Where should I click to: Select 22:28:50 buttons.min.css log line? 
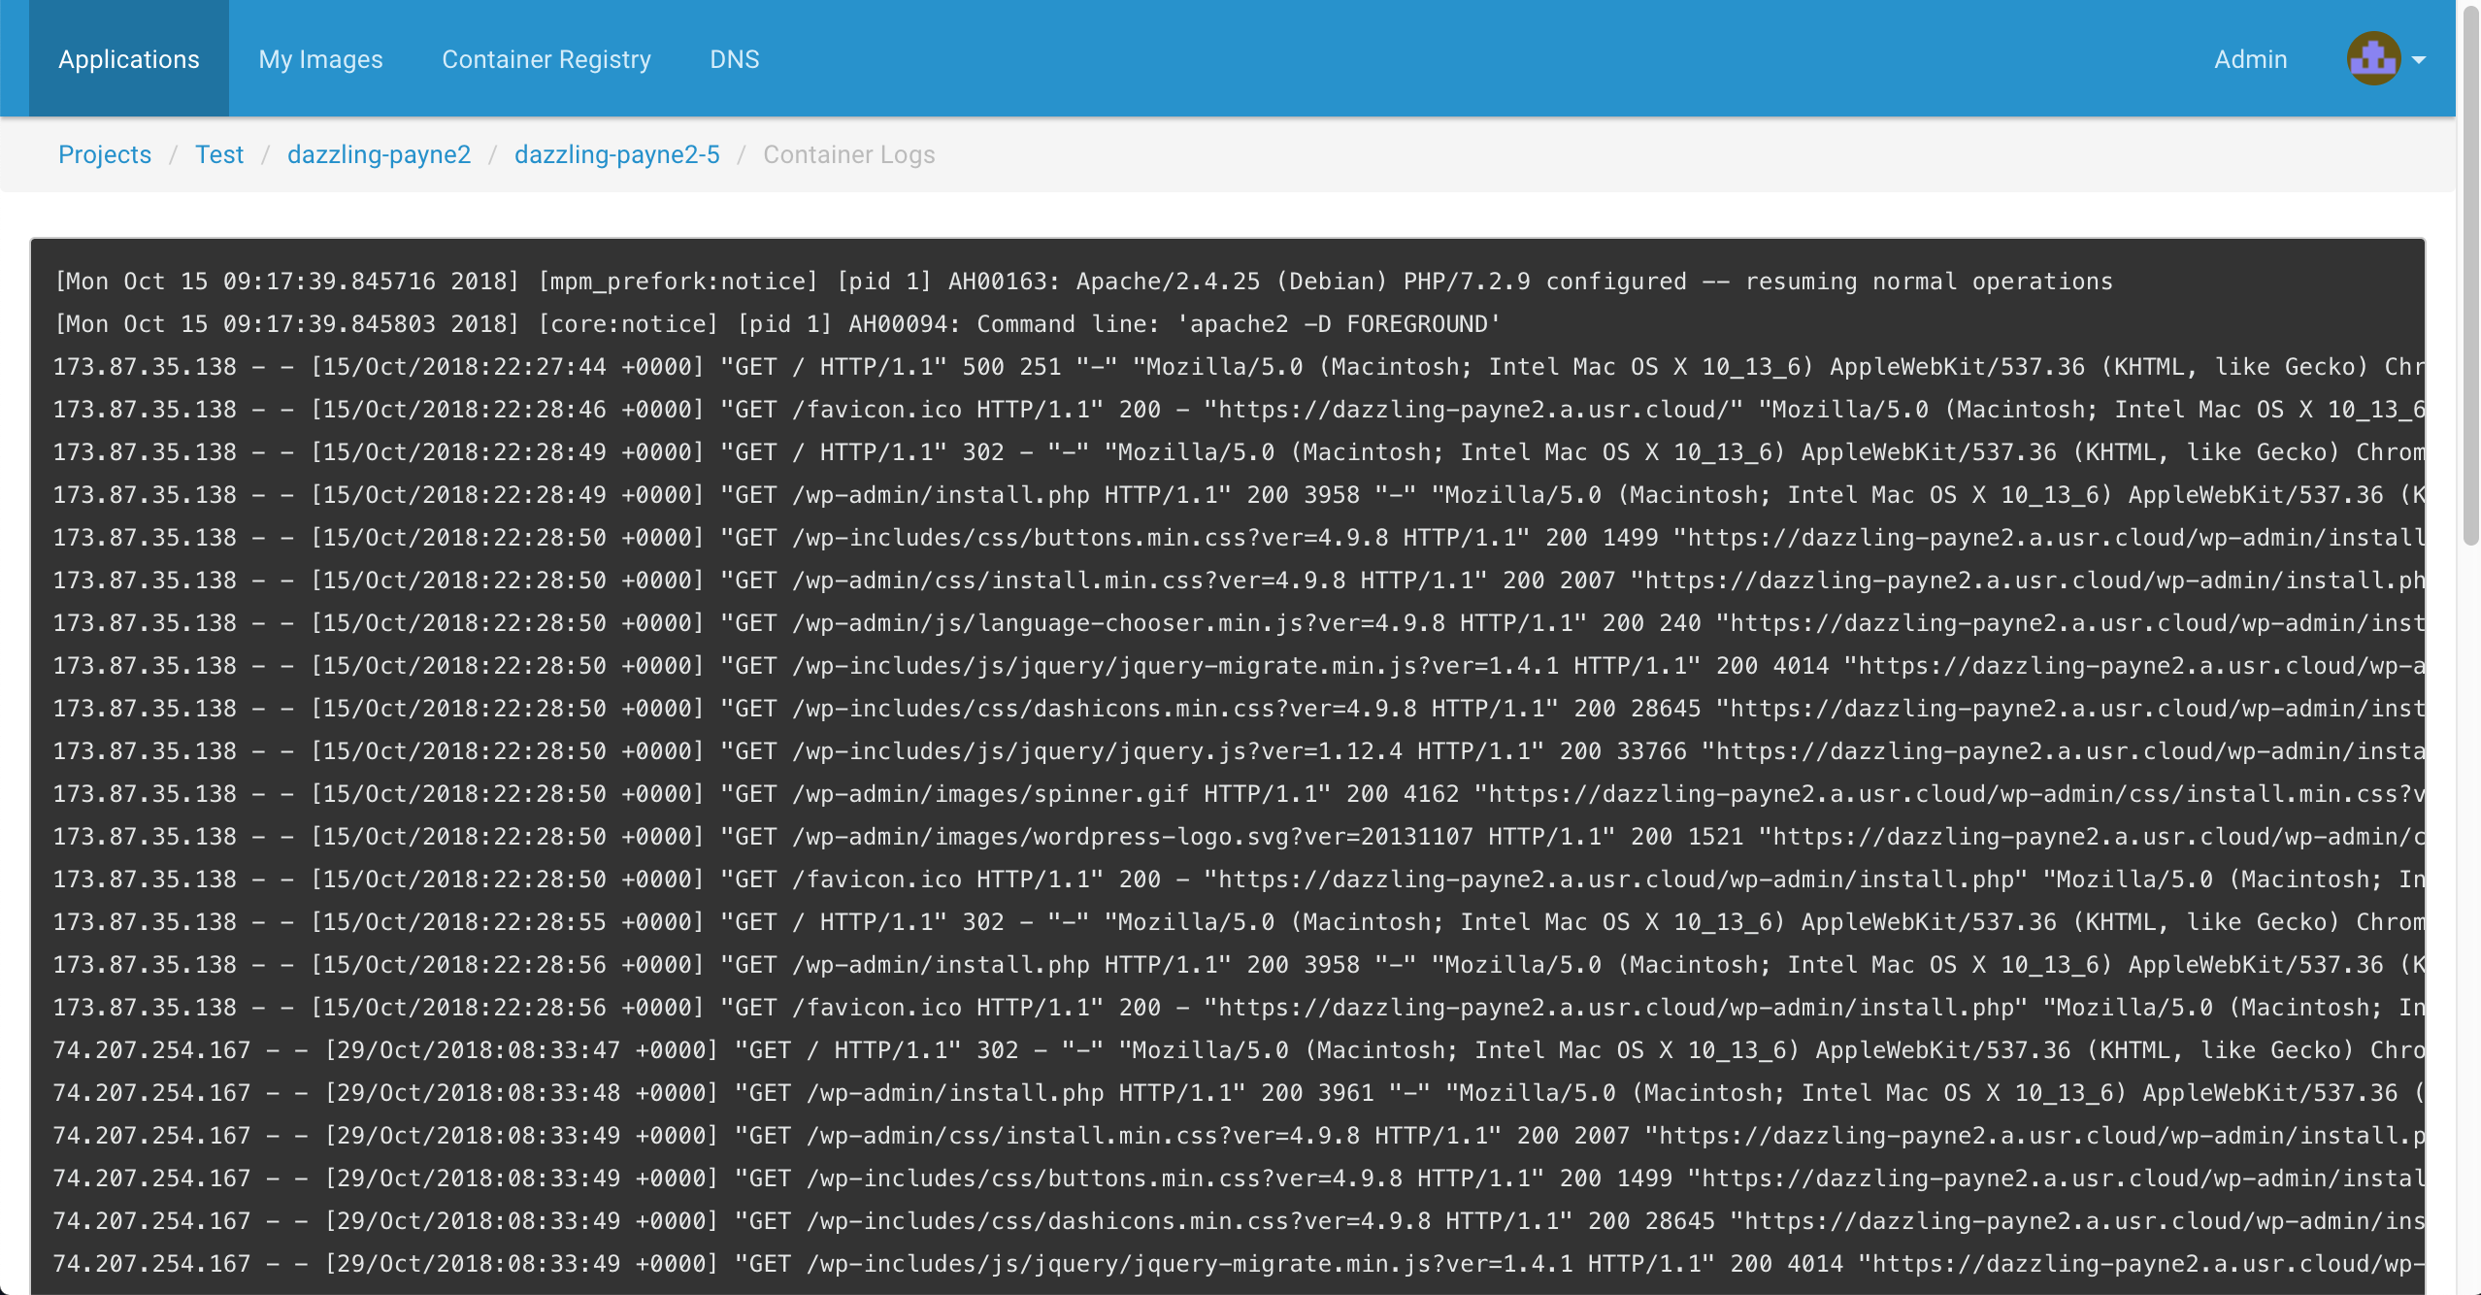pos(1239,538)
